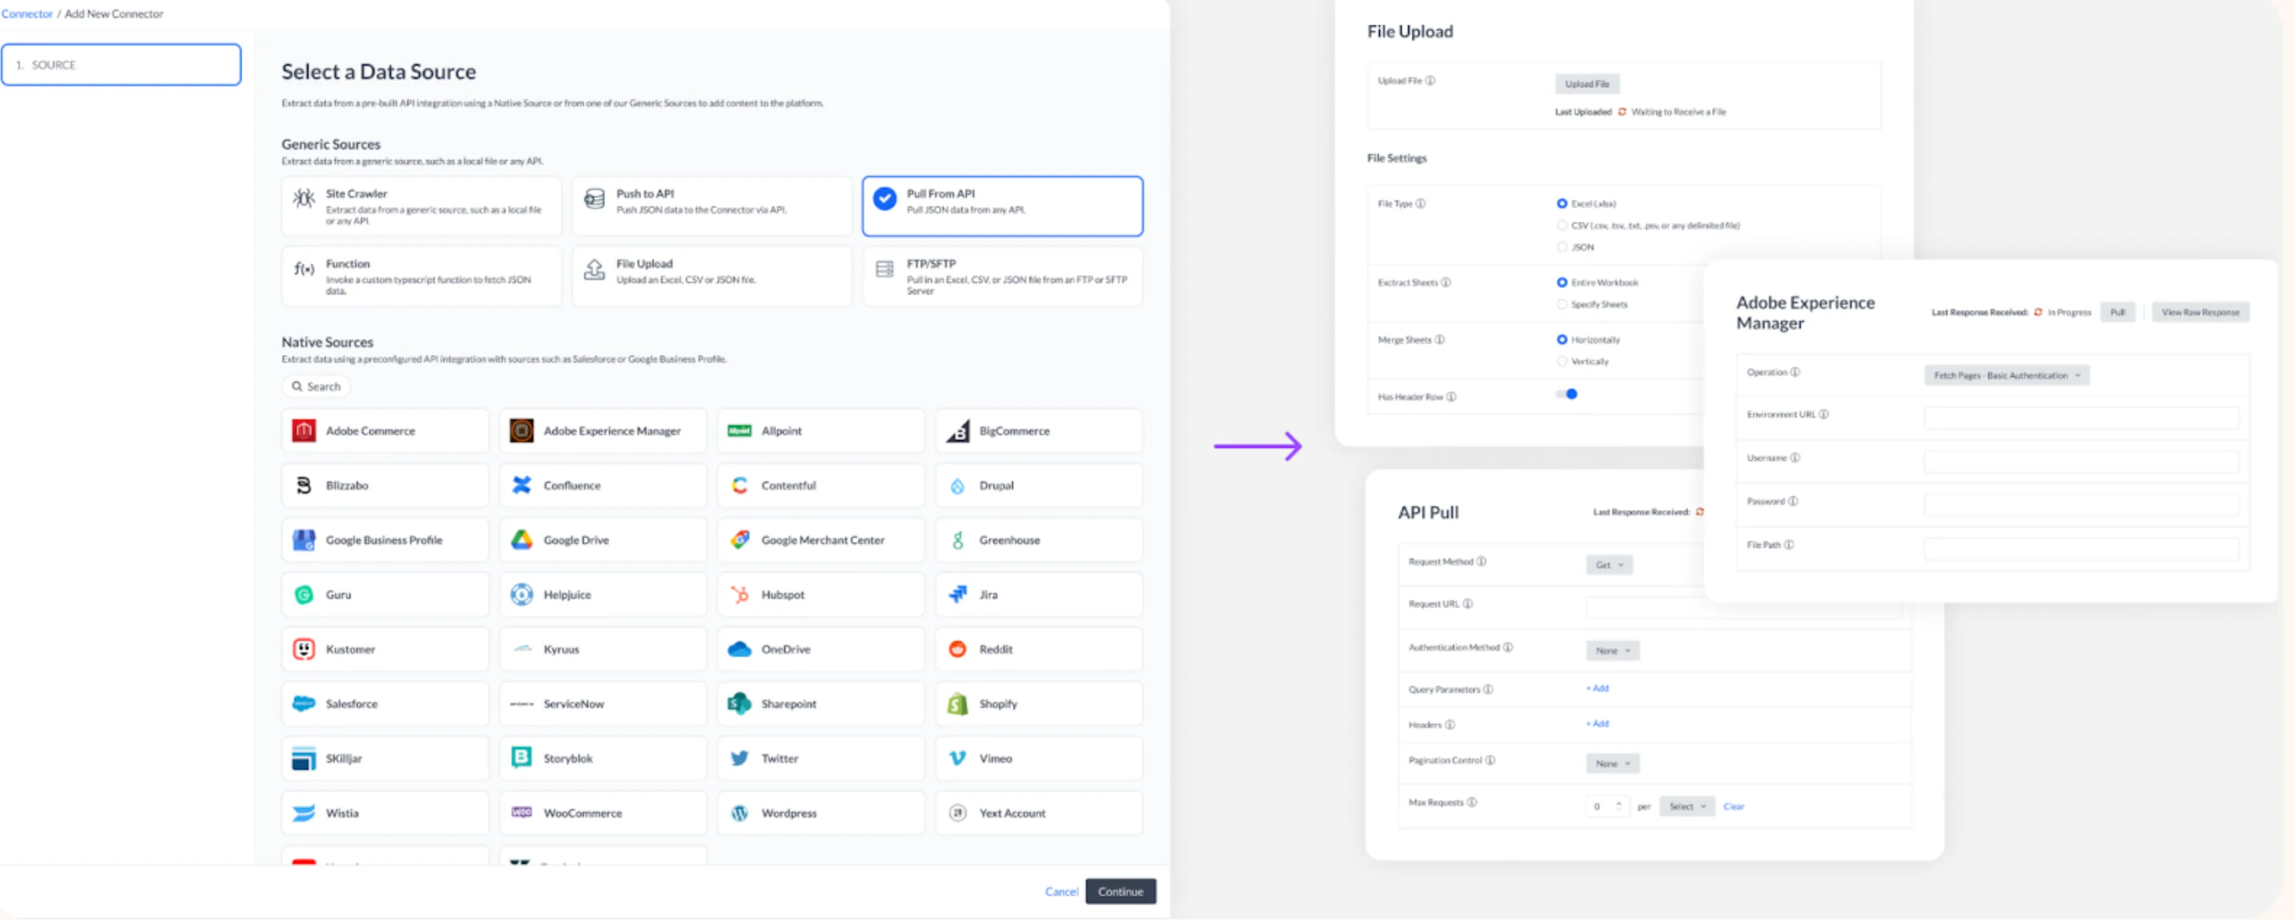Choose the Google Business Profile icon
This screenshot has height=920, width=2294.
click(304, 540)
